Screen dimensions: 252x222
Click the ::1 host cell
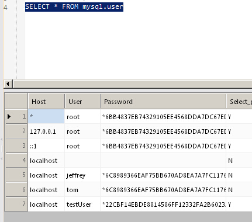[46, 146]
